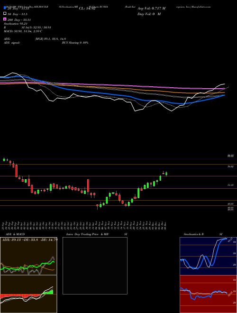Screen dimensions: 237x313
Task: Click the 'Stochastics & R' panel title
Action: pyautogui.click(x=194, y=234)
